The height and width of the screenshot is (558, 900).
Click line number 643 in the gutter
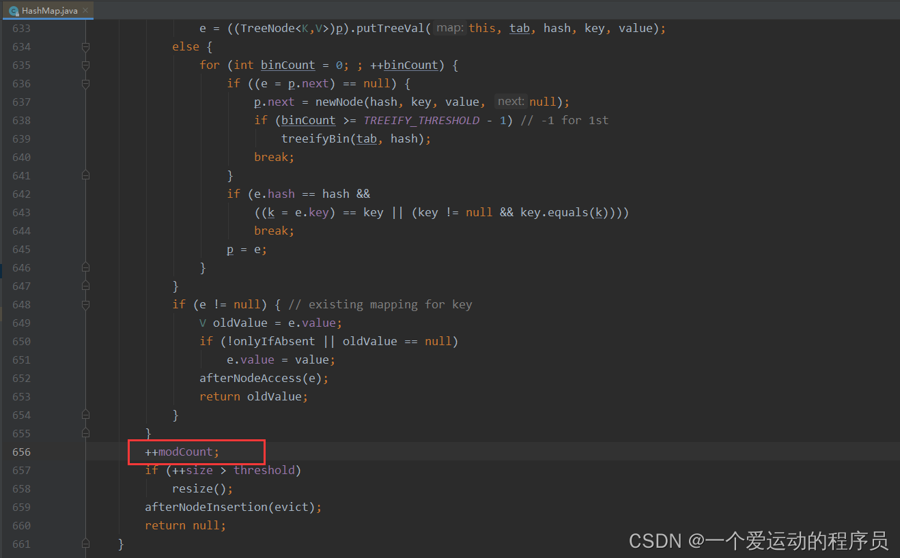point(21,212)
